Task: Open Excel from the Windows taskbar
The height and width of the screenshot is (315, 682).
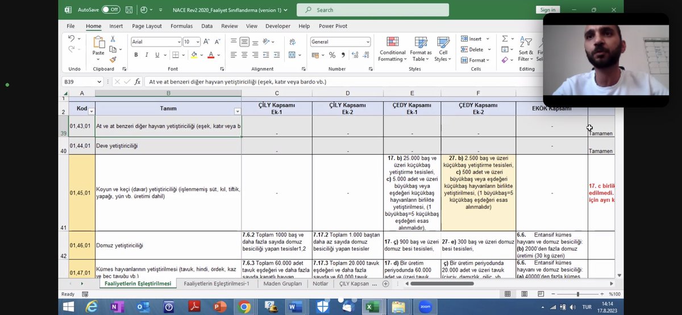Action: (x=372, y=307)
